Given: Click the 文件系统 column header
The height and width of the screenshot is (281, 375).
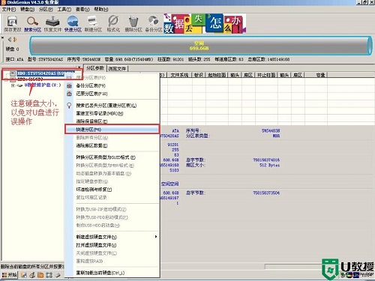Looking at the screenshot, I should click(179, 75).
